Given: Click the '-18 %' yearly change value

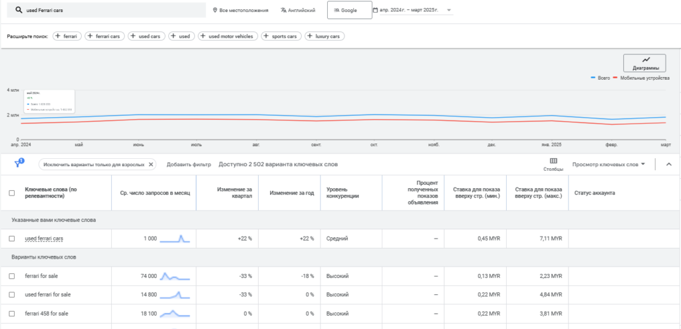Looking at the screenshot, I should click(x=308, y=276).
